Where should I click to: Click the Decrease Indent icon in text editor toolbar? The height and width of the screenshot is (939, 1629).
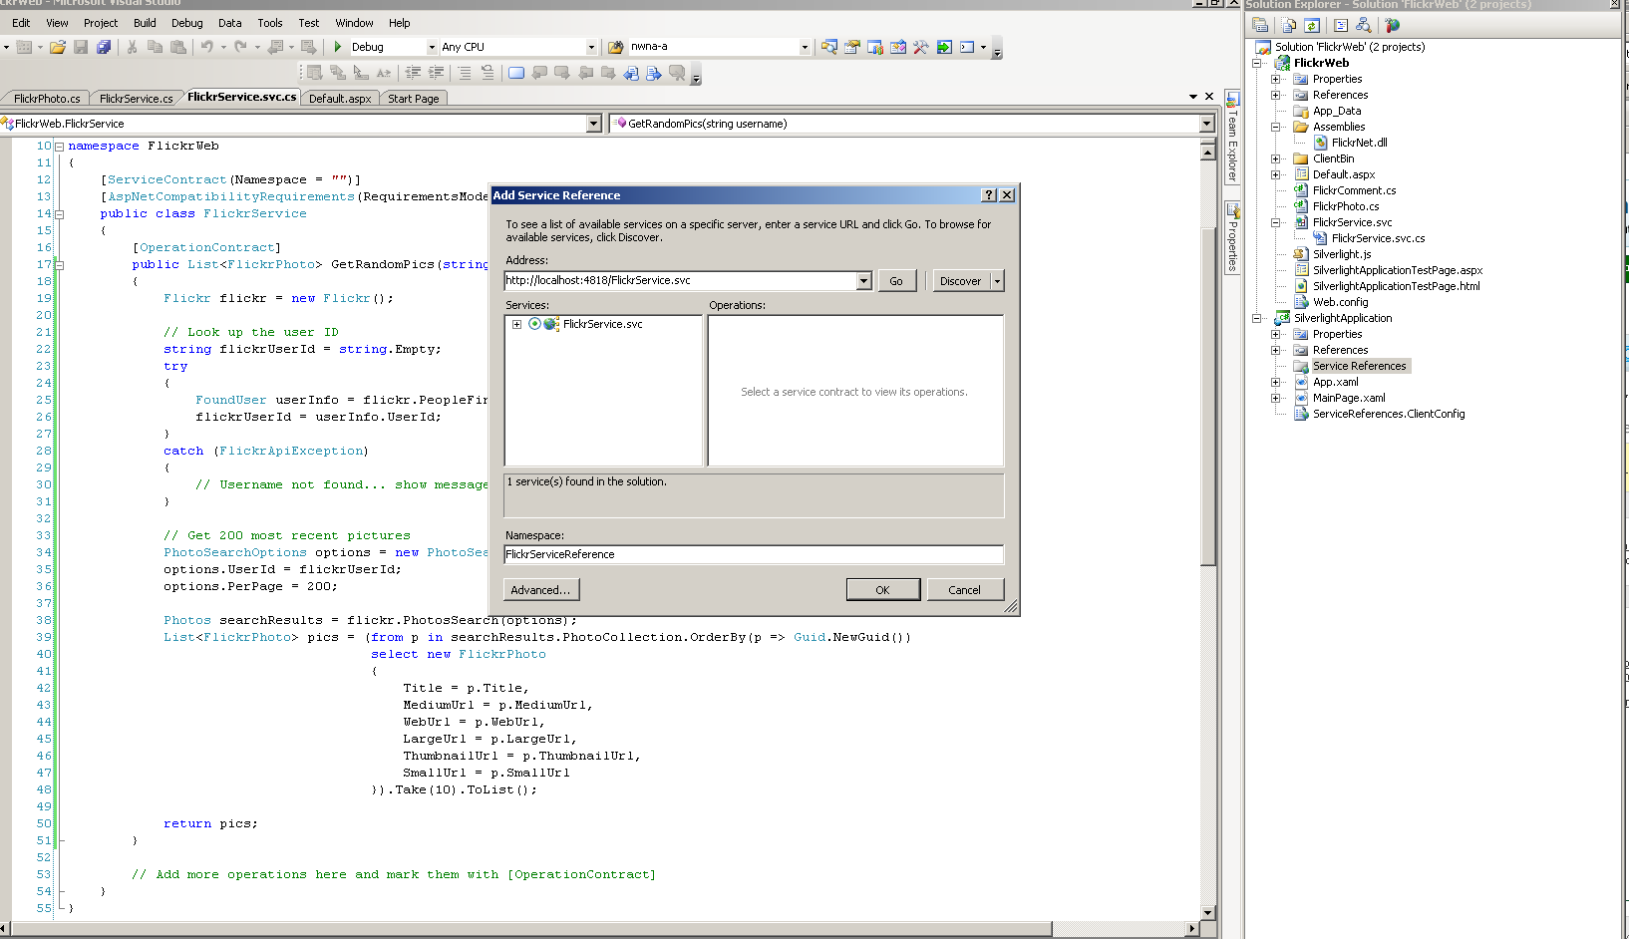tap(414, 73)
